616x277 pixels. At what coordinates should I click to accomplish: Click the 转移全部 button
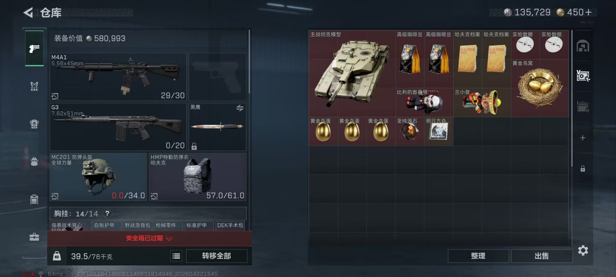pos(217,256)
